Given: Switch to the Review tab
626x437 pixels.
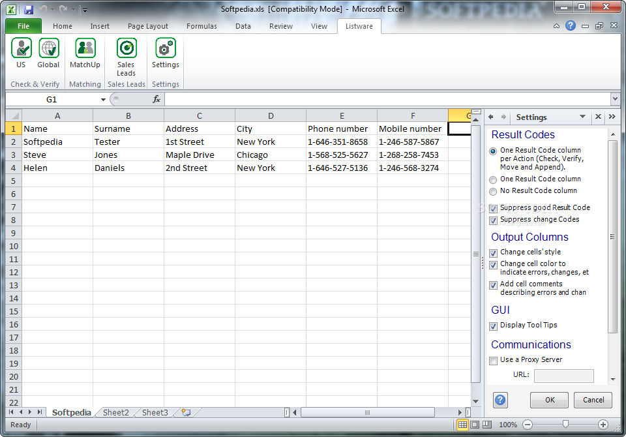Looking at the screenshot, I should coord(281,26).
